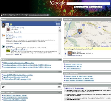Viewport: 111px width, 101px height.
Task: Expand the plus icon beside Belkin Powerline headline
Action: click(65, 81)
